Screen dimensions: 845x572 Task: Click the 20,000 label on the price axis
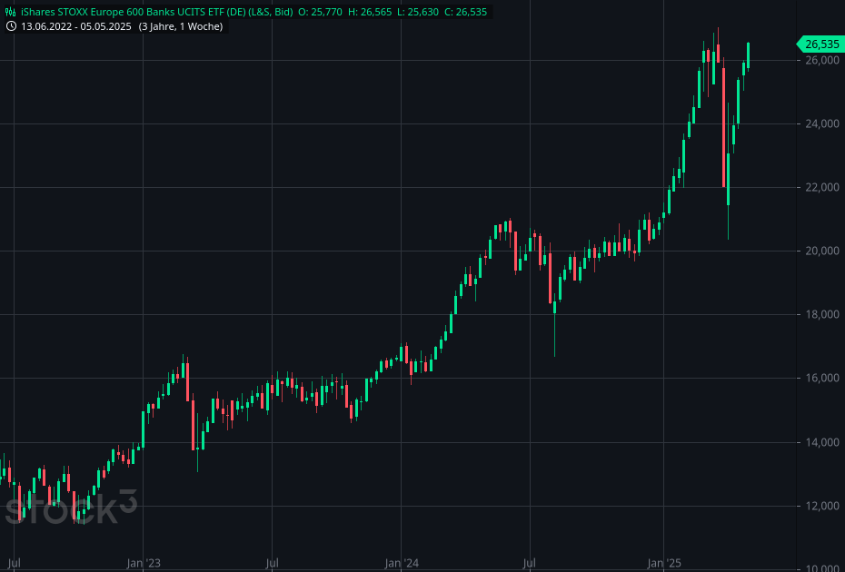(x=820, y=251)
